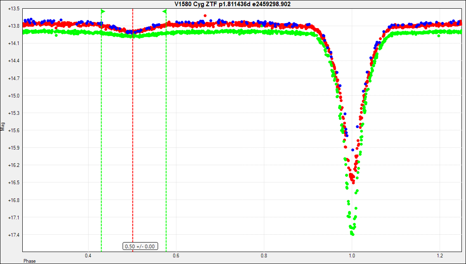The height and width of the screenshot is (264, 466).
Task: Click the outlier red point near phase 0.67
Action: point(205,15)
